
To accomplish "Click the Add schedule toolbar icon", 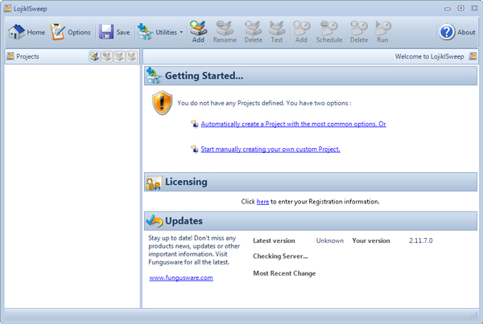I will click(x=301, y=31).
